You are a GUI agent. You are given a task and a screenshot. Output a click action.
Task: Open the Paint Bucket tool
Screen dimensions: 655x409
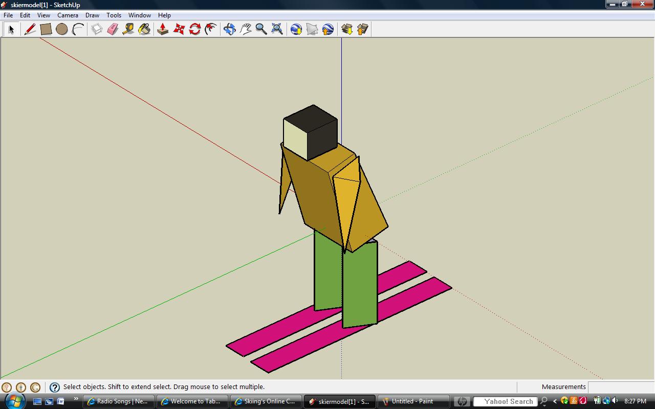pyautogui.click(x=145, y=29)
